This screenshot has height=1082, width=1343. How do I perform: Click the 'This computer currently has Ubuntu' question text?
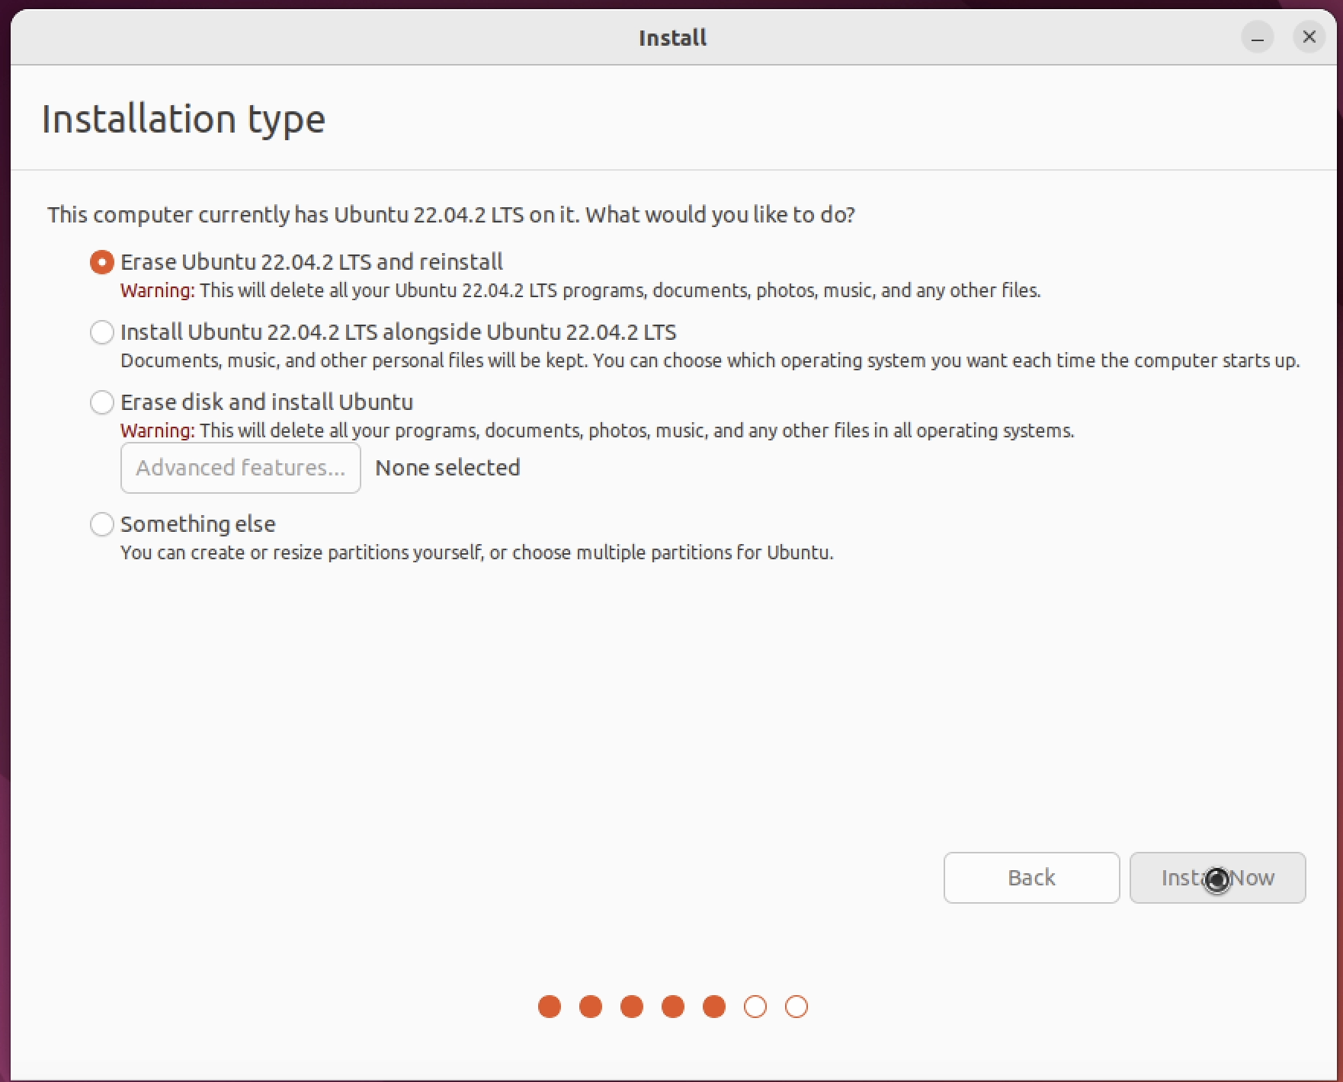coord(451,215)
